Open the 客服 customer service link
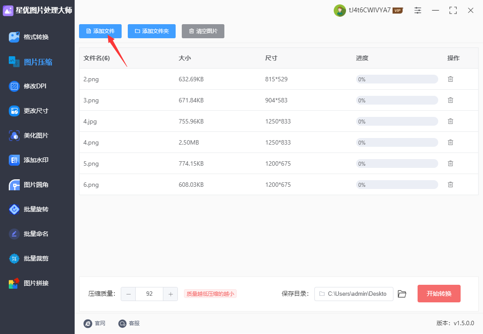The width and height of the screenshot is (483, 334). click(x=129, y=323)
